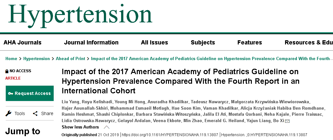
Task: Open the Features menu
Action: (250, 43)
